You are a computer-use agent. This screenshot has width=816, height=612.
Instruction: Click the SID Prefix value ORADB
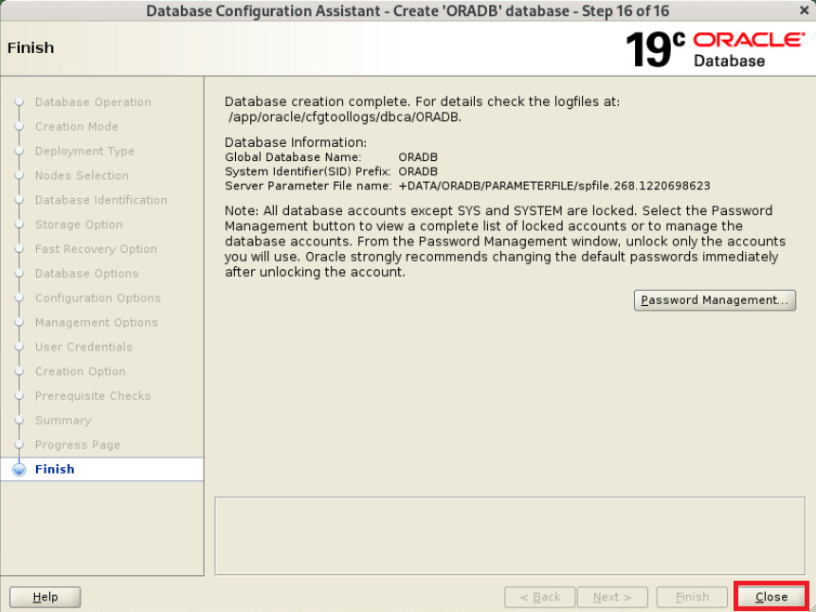coord(418,171)
